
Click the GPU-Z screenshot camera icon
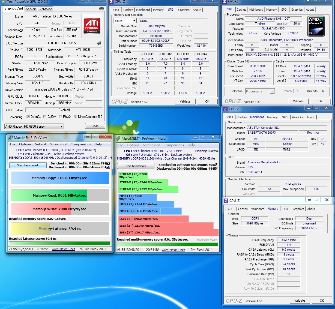coord(101,8)
